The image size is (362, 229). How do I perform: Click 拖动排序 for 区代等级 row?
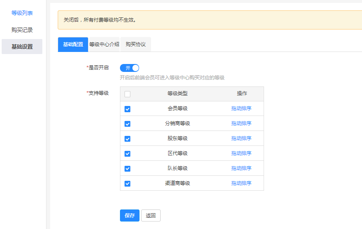click(x=241, y=153)
